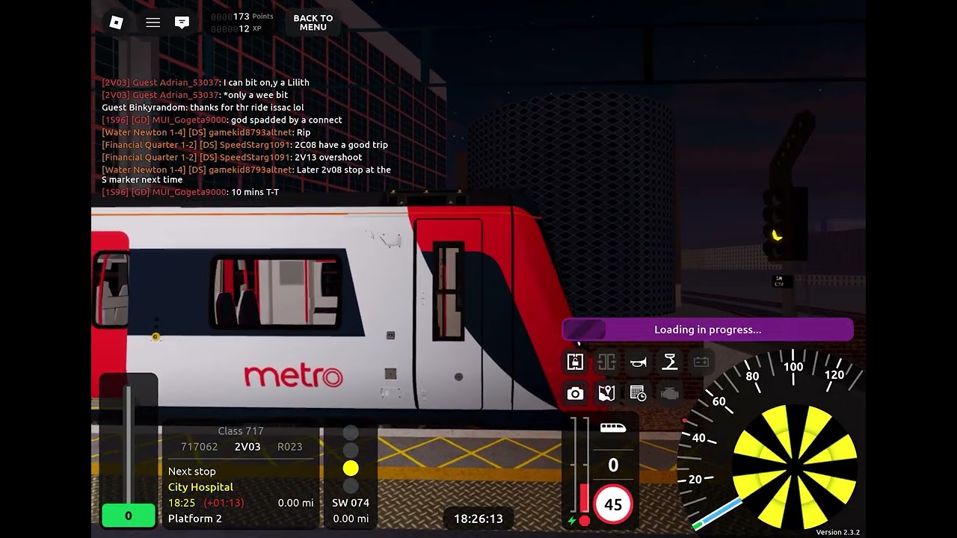This screenshot has width=957, height=538.
Task: Click chat message 'thanks for thr ride issac lol'
Action: coord(247,108)
